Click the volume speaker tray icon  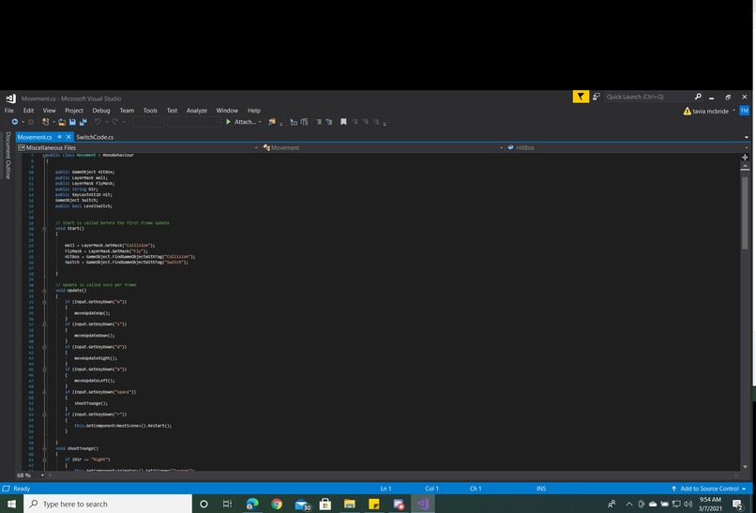[688, 504]
